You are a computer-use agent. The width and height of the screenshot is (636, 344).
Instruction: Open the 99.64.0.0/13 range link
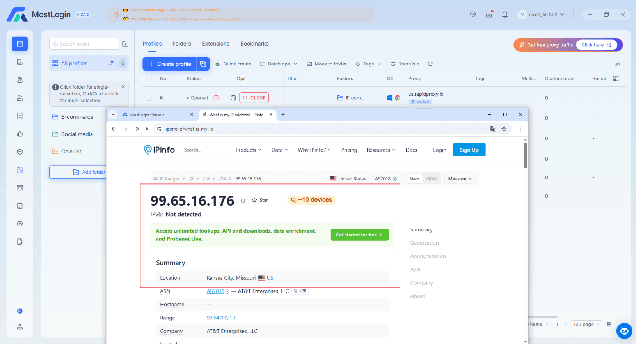[x=221, y=318]
